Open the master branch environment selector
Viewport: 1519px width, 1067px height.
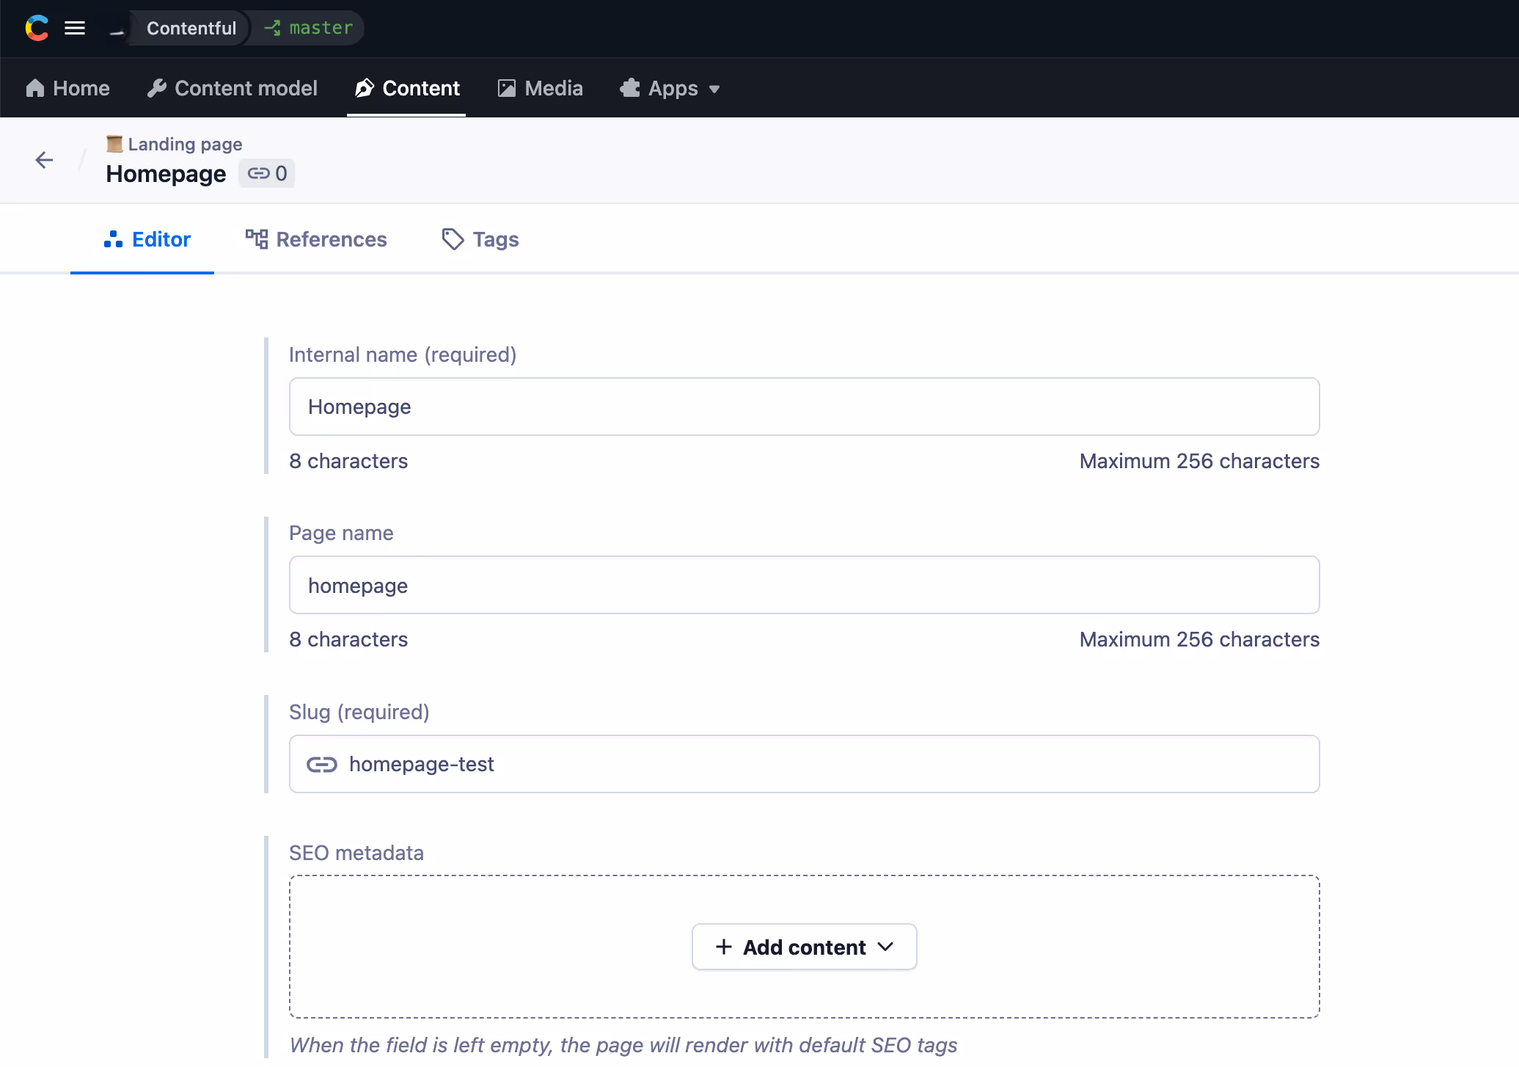pyautogui.click(x=308, y=28)
